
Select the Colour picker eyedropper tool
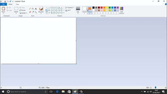point(33,12)
